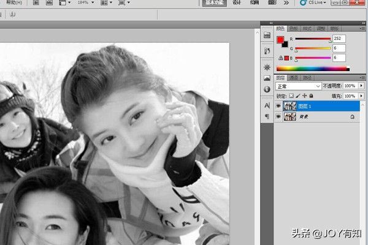Switch to the 通道 channels tab
Image resolution: width=368 pixels, height=245 pixels.
[294, 78]
